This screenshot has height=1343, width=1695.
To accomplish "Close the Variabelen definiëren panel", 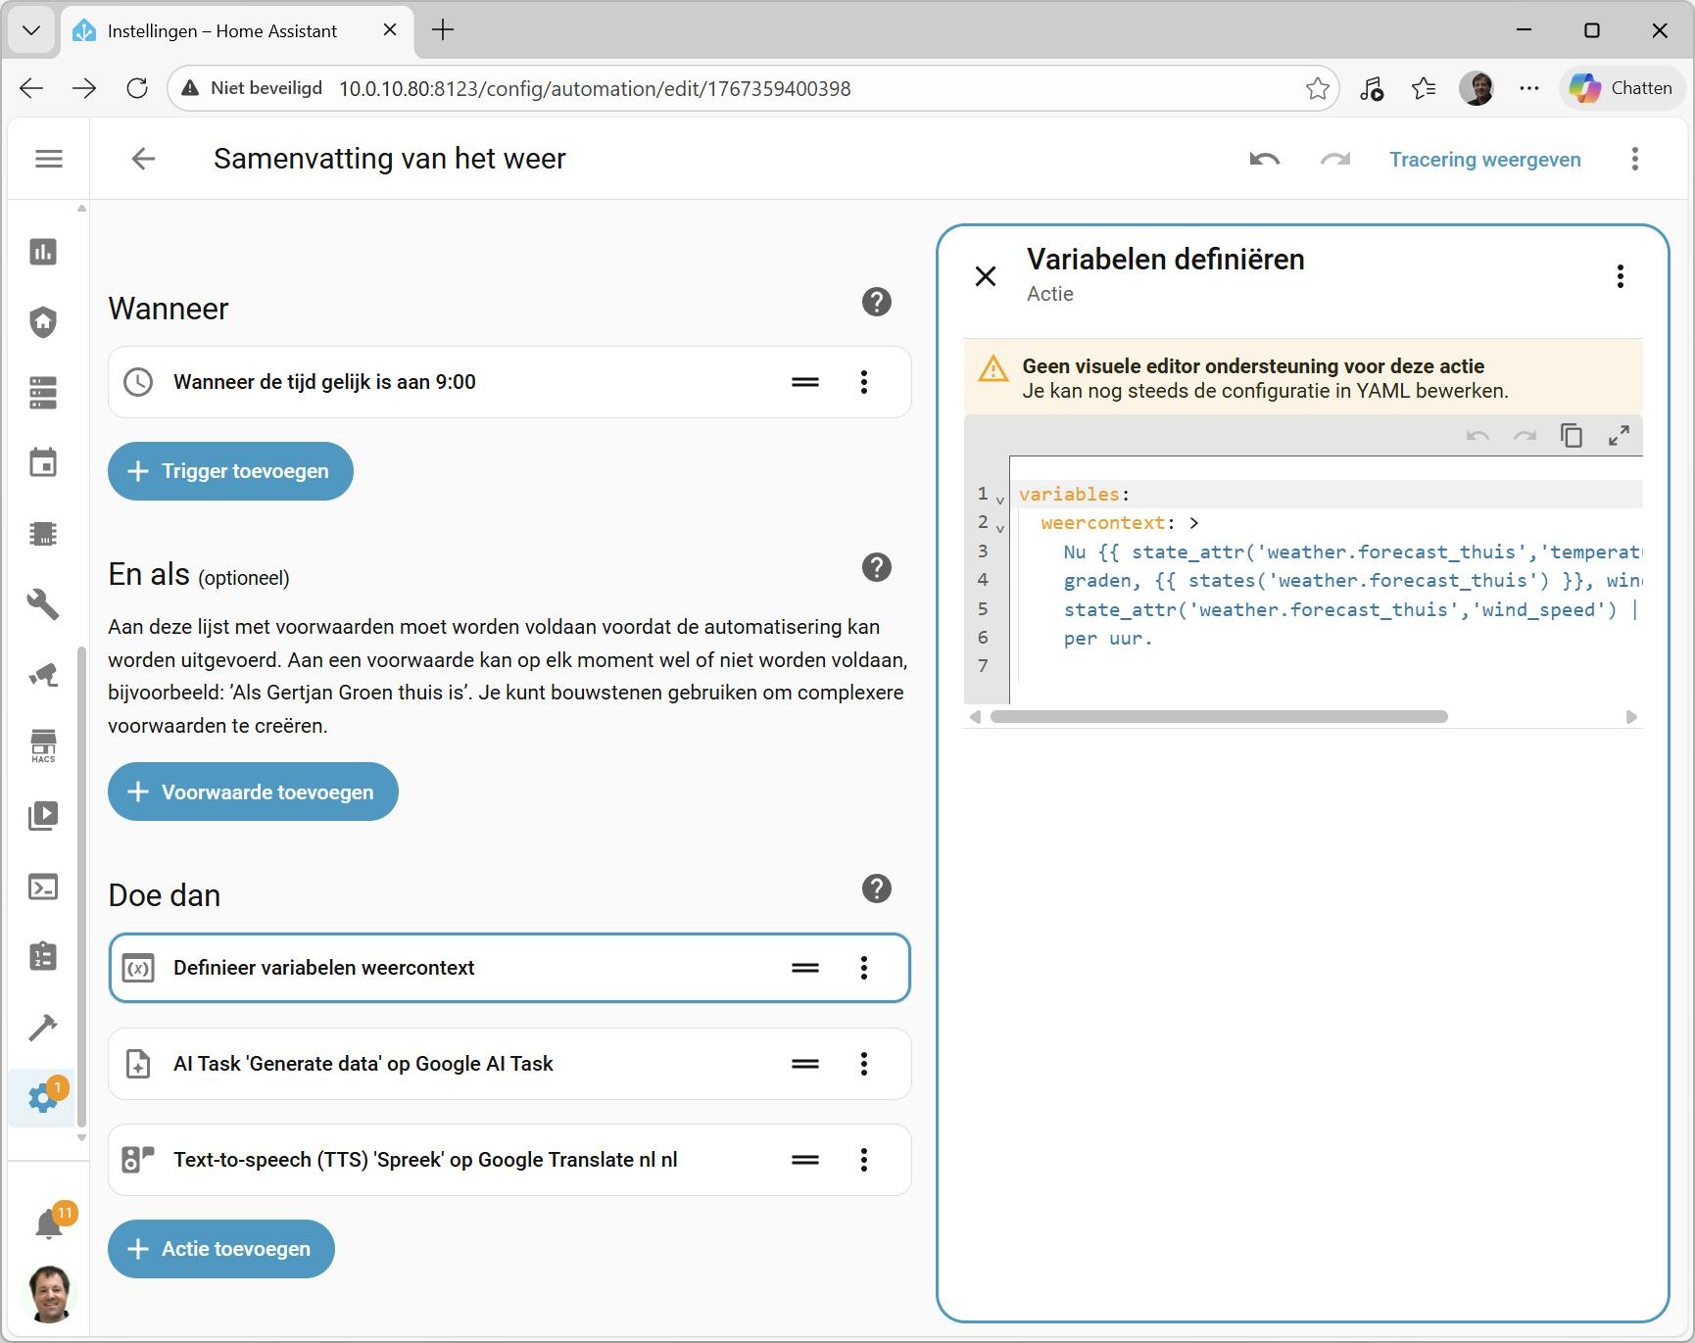I will point(986,276).
